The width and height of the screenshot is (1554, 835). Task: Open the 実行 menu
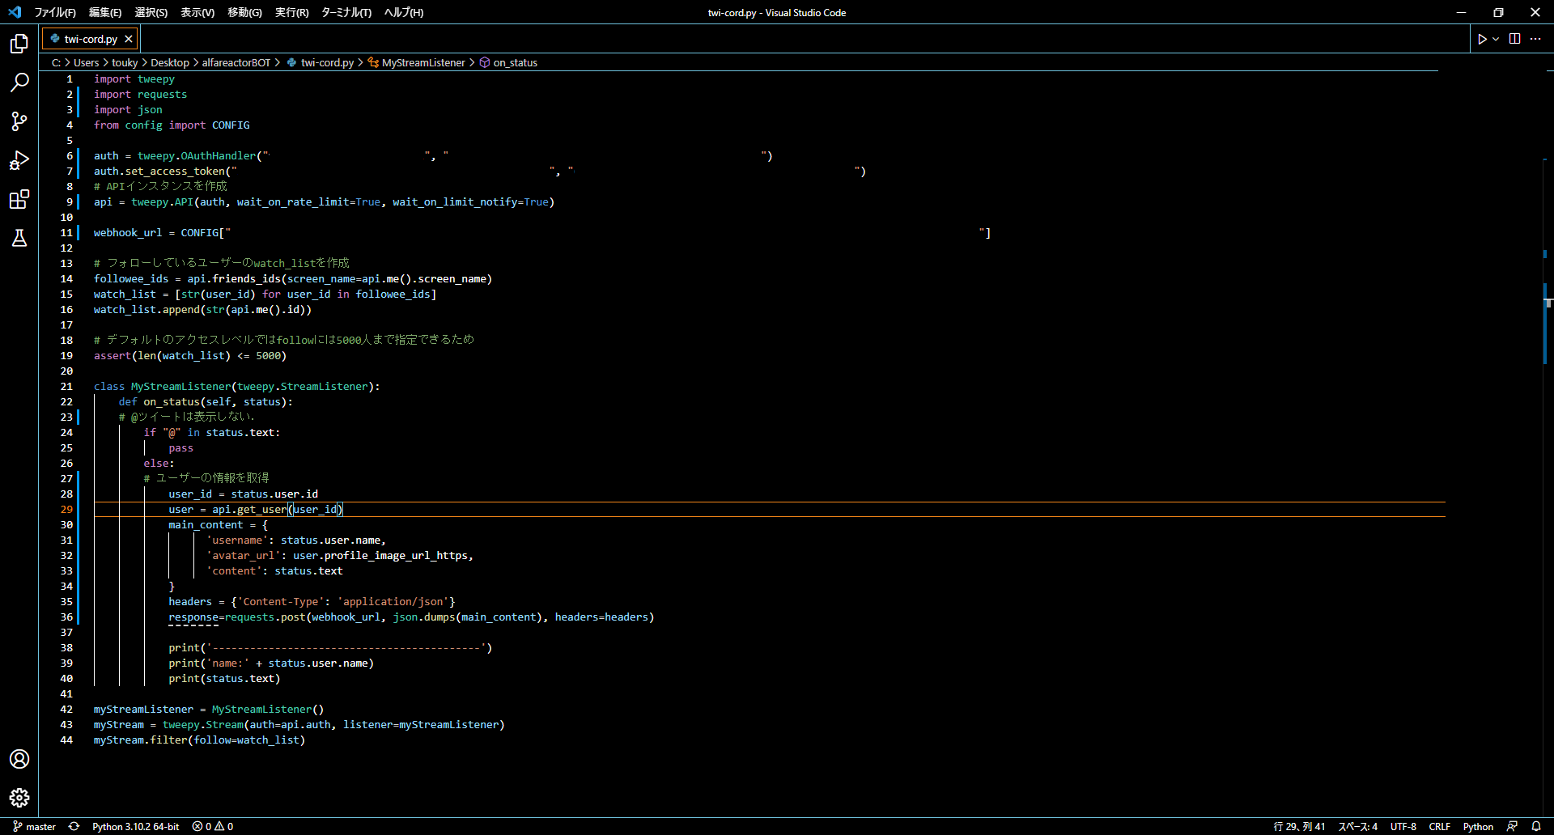pos(292,12)
